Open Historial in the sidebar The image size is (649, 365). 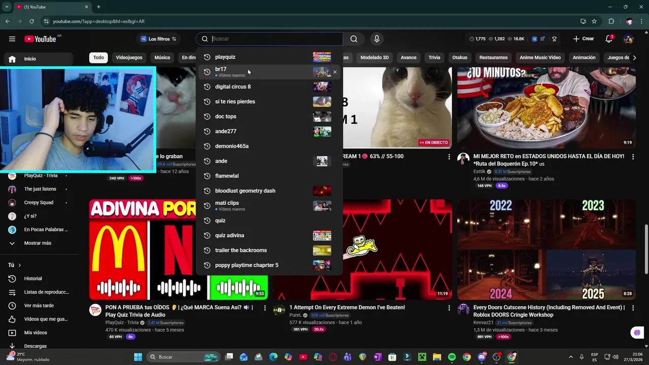click(x=38, y=279)
